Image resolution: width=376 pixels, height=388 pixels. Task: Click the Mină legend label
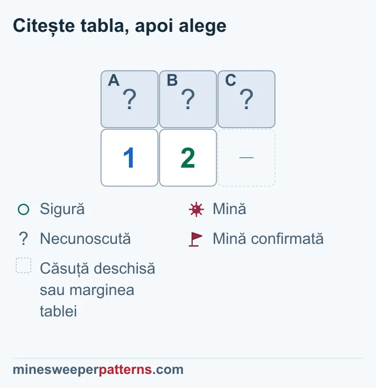(229, 209)
